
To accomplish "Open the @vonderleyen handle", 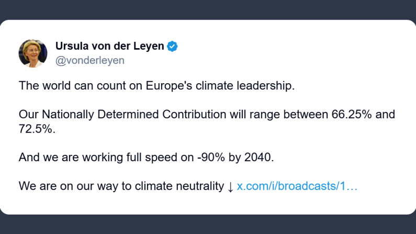I will [89, 60].
